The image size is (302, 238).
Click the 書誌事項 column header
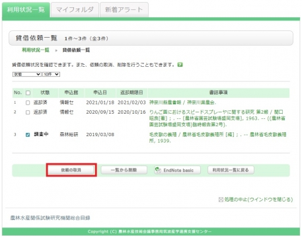(218, 93)
